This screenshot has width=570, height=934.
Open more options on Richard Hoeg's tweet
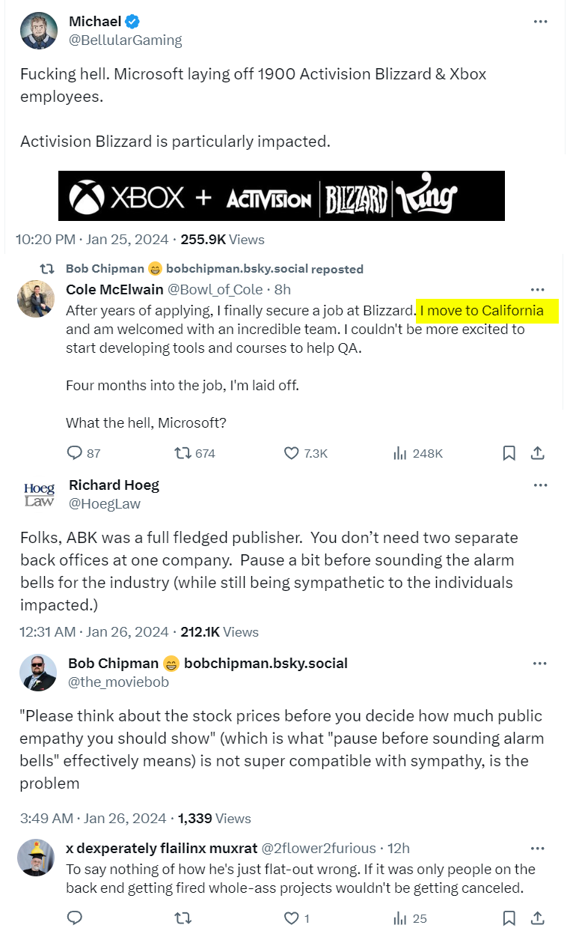tap(540, 485)
